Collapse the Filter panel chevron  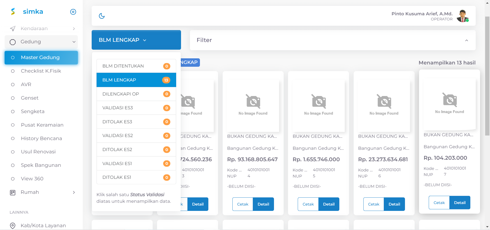click(x=467, y=40)
